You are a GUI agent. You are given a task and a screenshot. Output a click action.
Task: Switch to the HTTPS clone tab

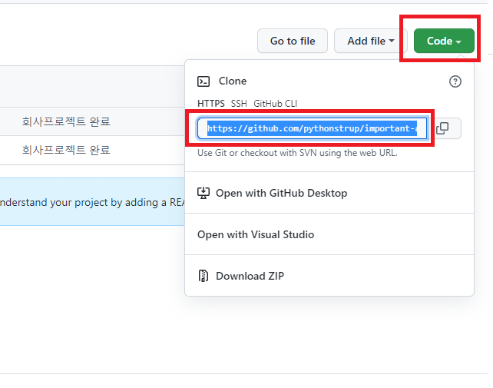pos(211,104)
